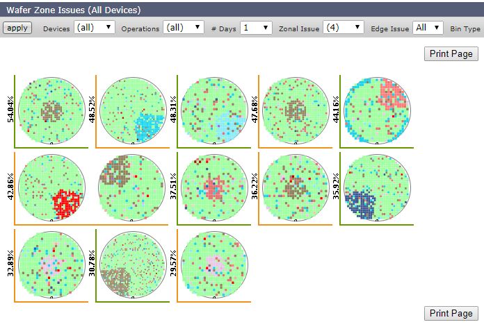484x329 pixels.
Task: Open the 54.04% wafer map
Action: 51,110
